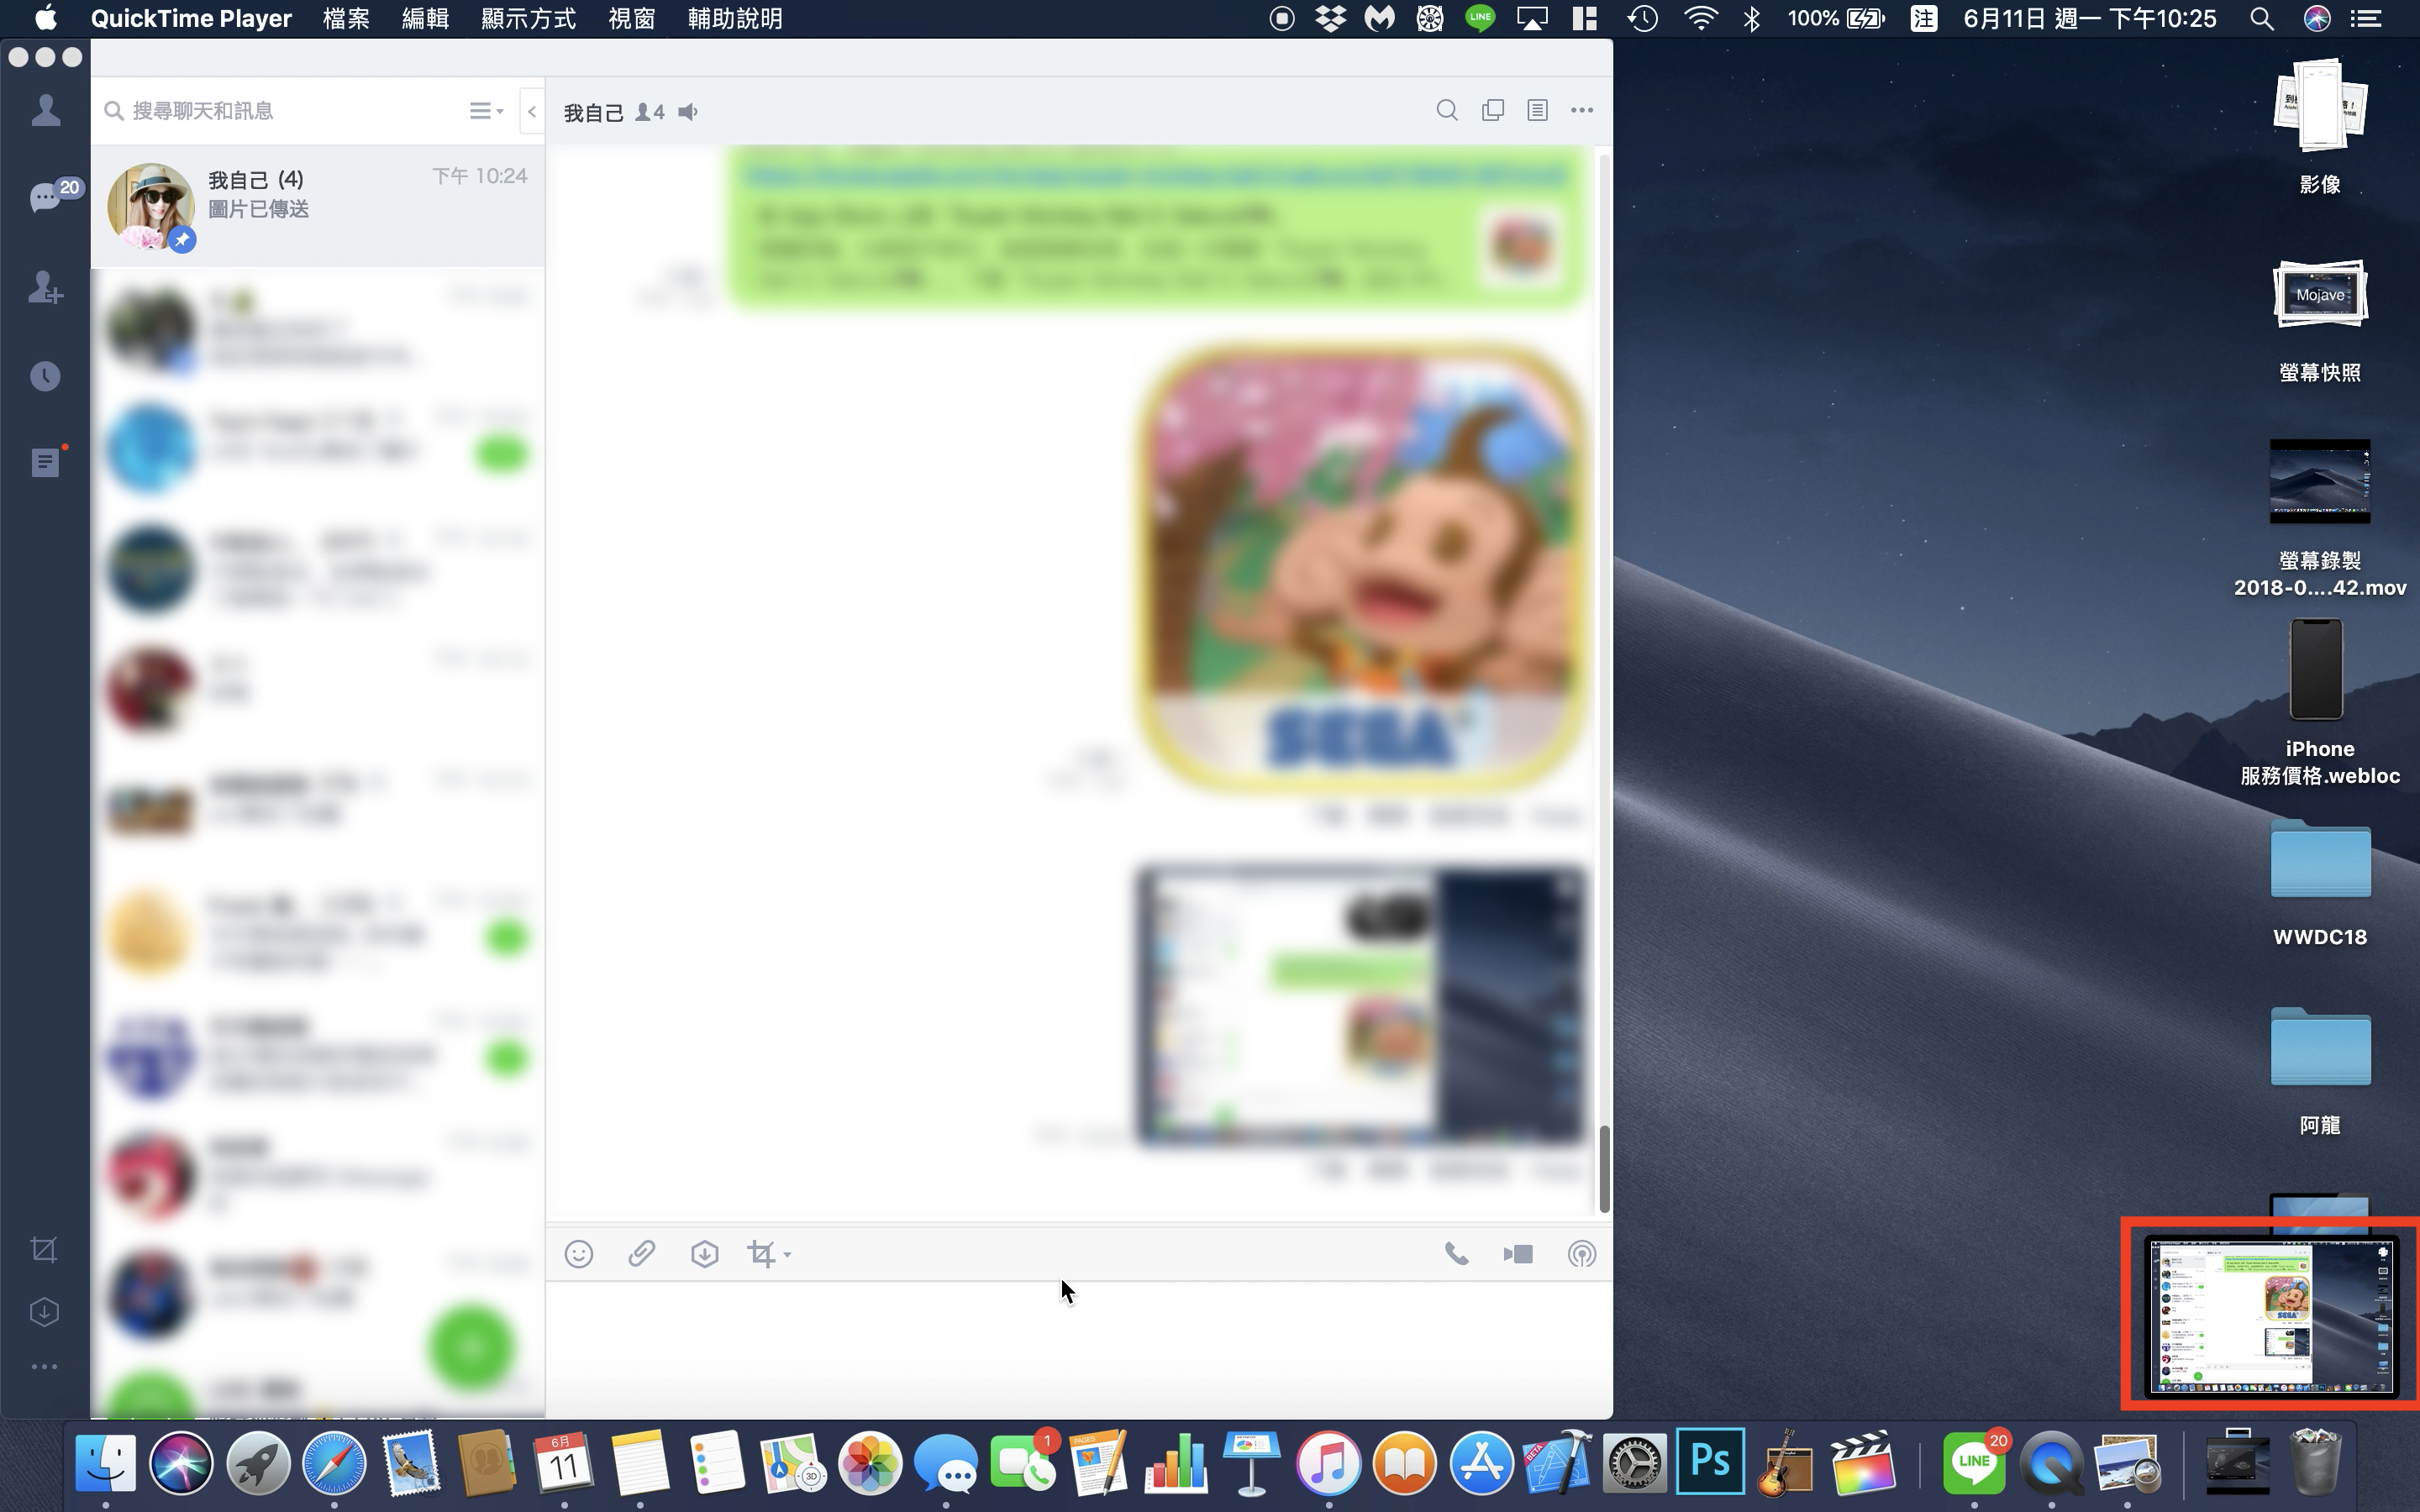Open the App Store from the Dock
2420x1512 pixels.
pos(1481,1464)
